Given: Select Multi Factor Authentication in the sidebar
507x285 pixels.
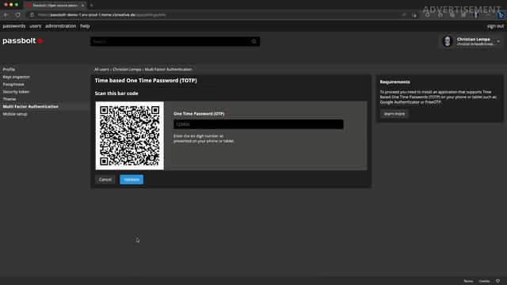Looking at the screenshot, I should tap(30, 107).
